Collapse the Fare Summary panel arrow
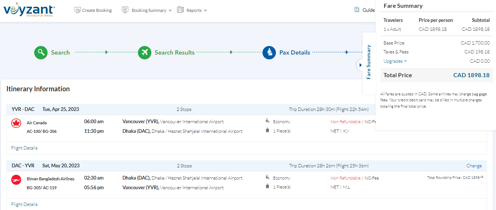 click(x=360, y=65)
